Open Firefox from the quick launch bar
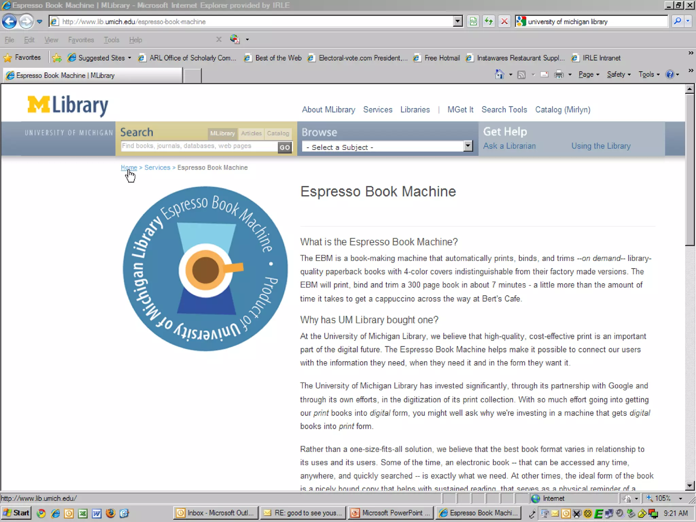Viewport: 696px width, 522px height. tap(110, 513)
